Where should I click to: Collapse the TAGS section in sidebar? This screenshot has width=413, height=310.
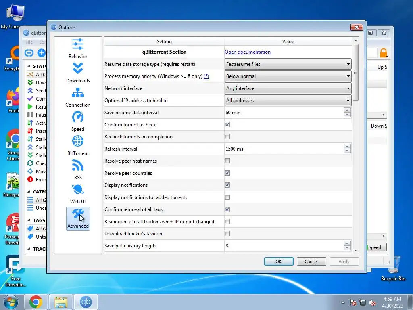[29, 220]
